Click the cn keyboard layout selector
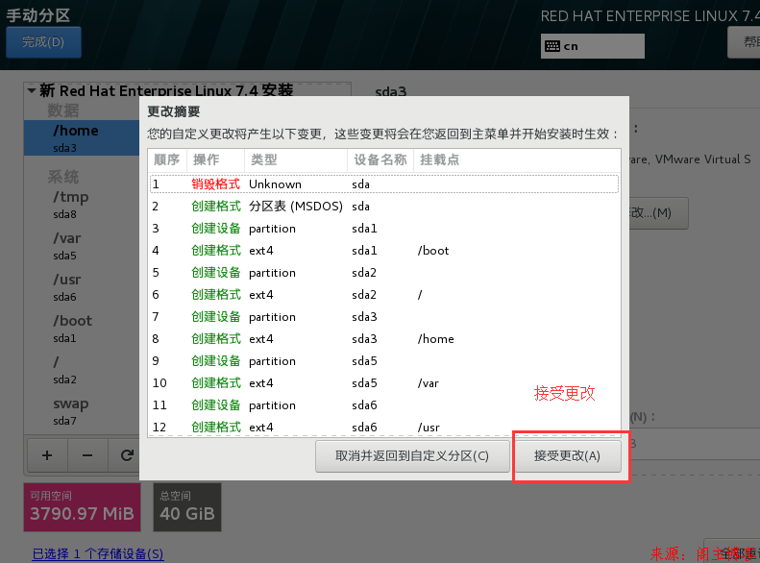The width and height of the screenshot is (760, 563). (592, 46)
